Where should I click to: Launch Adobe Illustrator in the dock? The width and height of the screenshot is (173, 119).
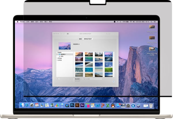click(x=77, y=105)
